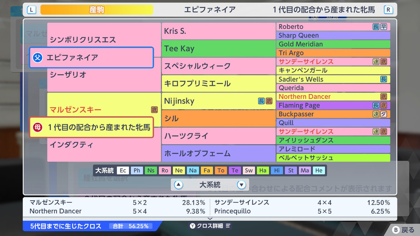Click the Ec lineage color swatch
420x236 pixels.
tap(123, 170)
